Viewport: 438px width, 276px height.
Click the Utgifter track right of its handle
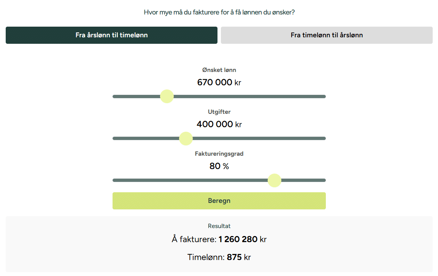click(x=259, y=139)
